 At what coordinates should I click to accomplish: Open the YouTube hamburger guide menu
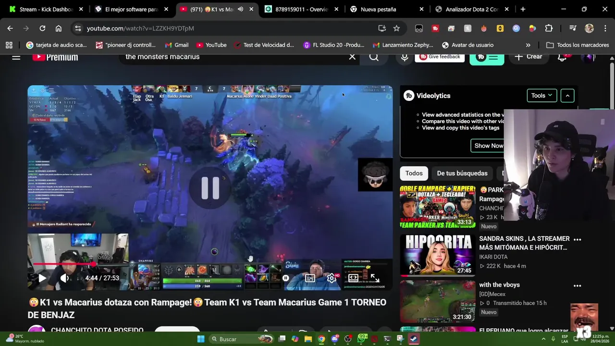16,57
